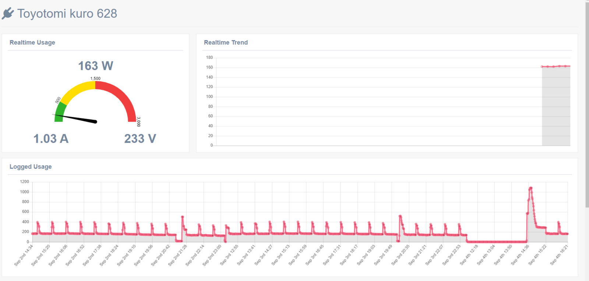
Task: Click the 800 axis label in Logged Usage
Action: (x=25, y=202)
